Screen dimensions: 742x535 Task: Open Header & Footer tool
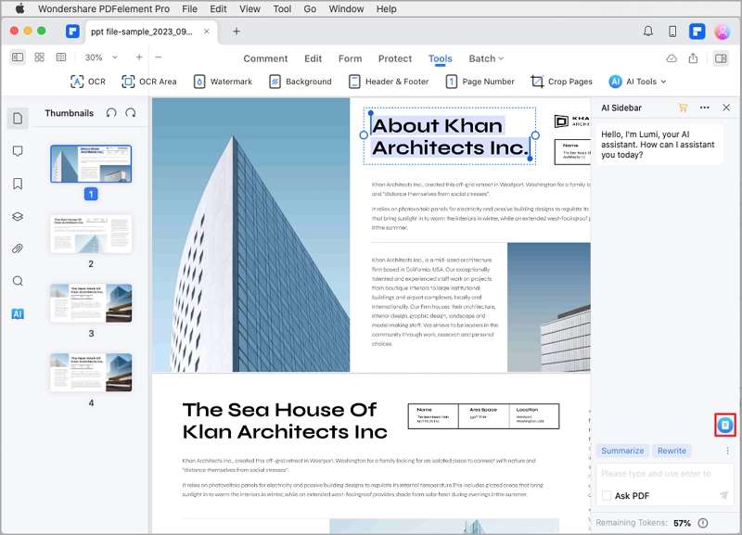tap(389, 82)
